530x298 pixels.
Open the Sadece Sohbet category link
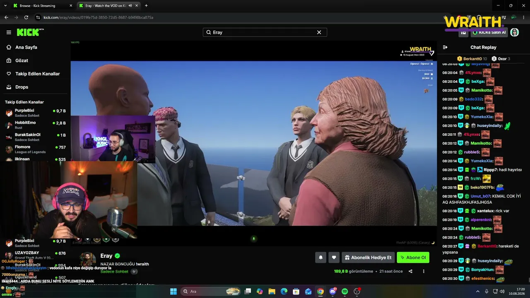[114, 272]
